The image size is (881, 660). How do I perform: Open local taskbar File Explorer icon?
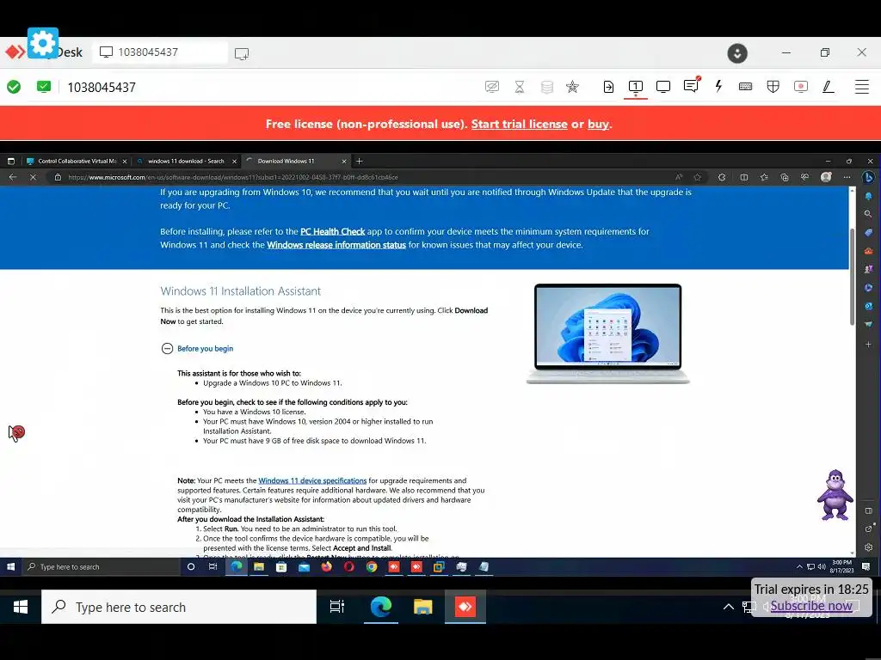point(422,607)
